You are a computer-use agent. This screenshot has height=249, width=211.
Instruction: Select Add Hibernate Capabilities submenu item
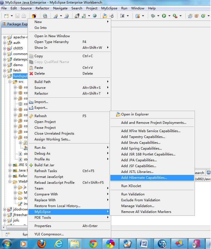[x=152, y=178]
